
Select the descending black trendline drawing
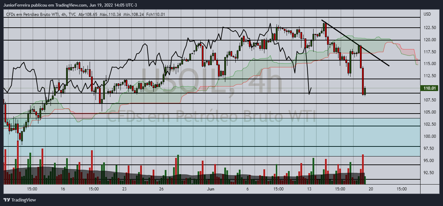(355, 43)
